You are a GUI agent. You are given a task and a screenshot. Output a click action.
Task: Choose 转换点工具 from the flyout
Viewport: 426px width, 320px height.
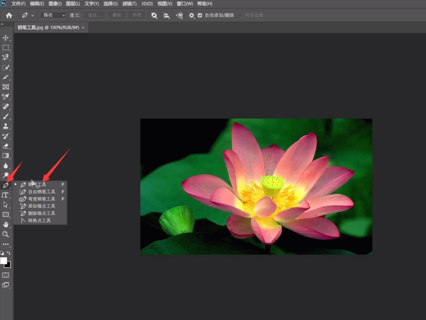[39, 220]
